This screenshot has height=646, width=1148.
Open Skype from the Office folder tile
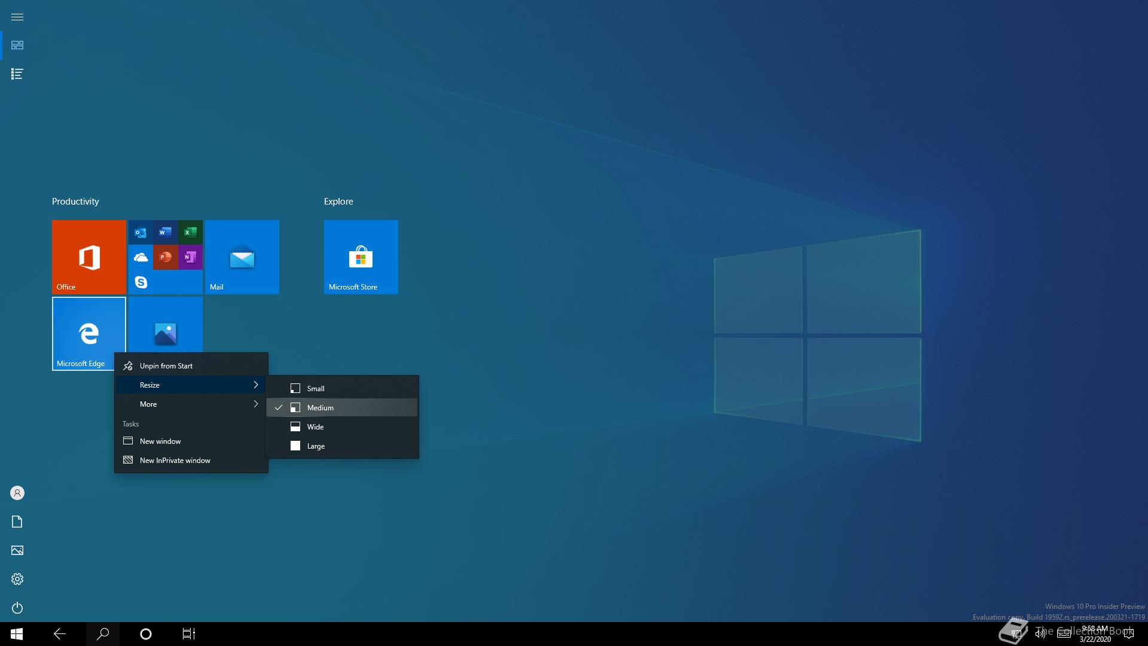pyautogui.click(x=141, y=282)
